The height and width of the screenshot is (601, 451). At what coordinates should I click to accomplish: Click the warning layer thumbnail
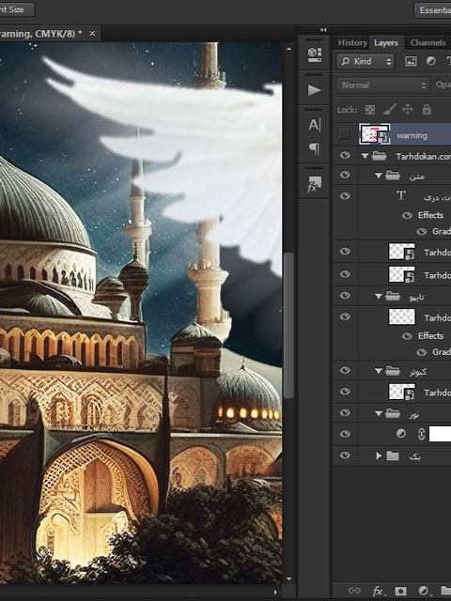[x=375, y=133]
